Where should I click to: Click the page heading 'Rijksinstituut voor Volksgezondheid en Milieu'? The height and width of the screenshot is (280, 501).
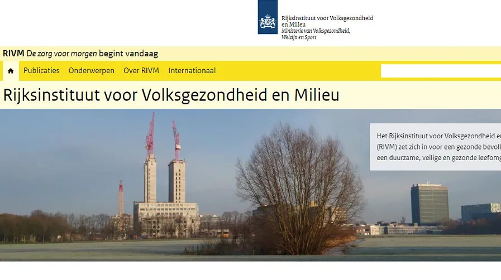[171, 95]
